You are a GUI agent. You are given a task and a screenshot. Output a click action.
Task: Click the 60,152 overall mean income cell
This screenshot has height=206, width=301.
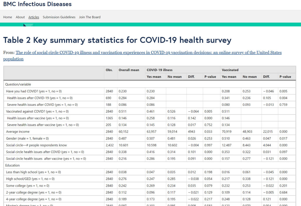click(124, 131)
